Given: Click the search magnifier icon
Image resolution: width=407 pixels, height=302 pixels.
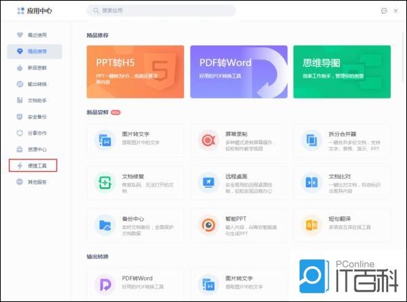Looking at the screenshot, I should [x=96, y=11].
